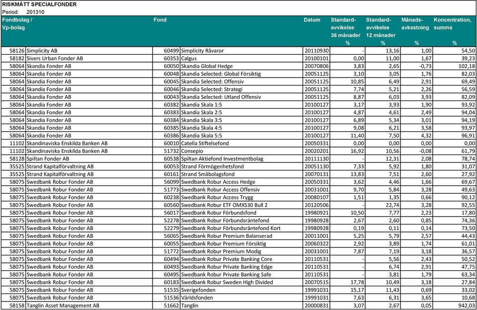Click fund code 60560
This screenshot has width=477, height=310.
[x=171, y=205]
